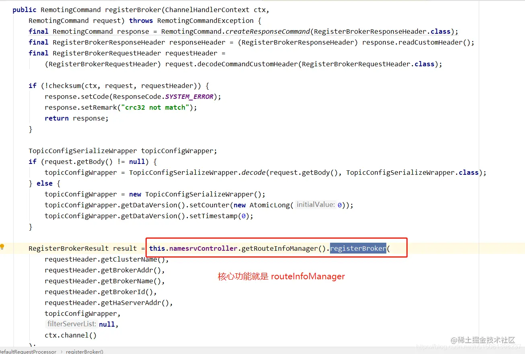The image size is (525, 354).
Task: Click the SYSTEM_ERROR constant
Action: click(189, 96)
